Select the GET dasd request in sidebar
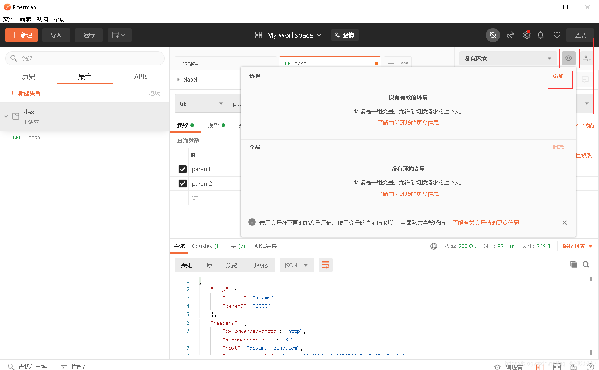This screenshot has height=370, width=599. (85, 138)
